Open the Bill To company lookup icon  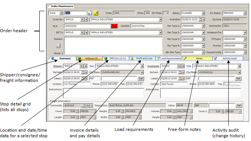[82, 33]
